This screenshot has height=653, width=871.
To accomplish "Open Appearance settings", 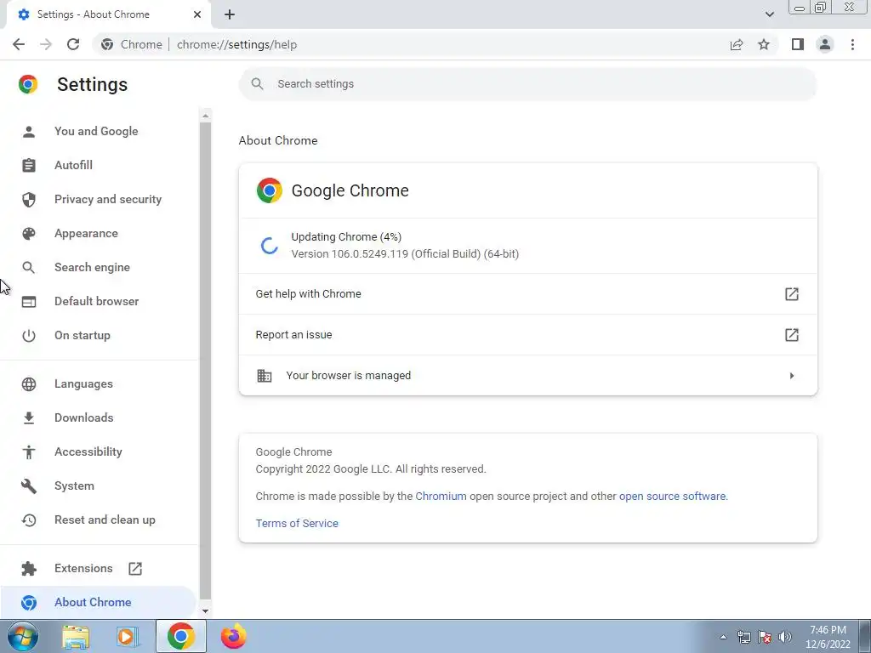I will click(x=86, y=233).
